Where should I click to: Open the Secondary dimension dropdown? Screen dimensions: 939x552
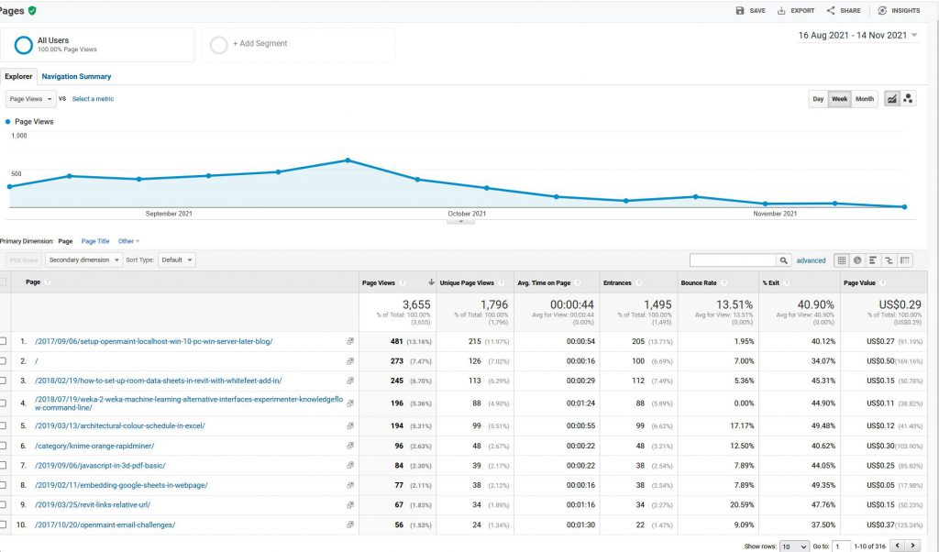(84, 259)
